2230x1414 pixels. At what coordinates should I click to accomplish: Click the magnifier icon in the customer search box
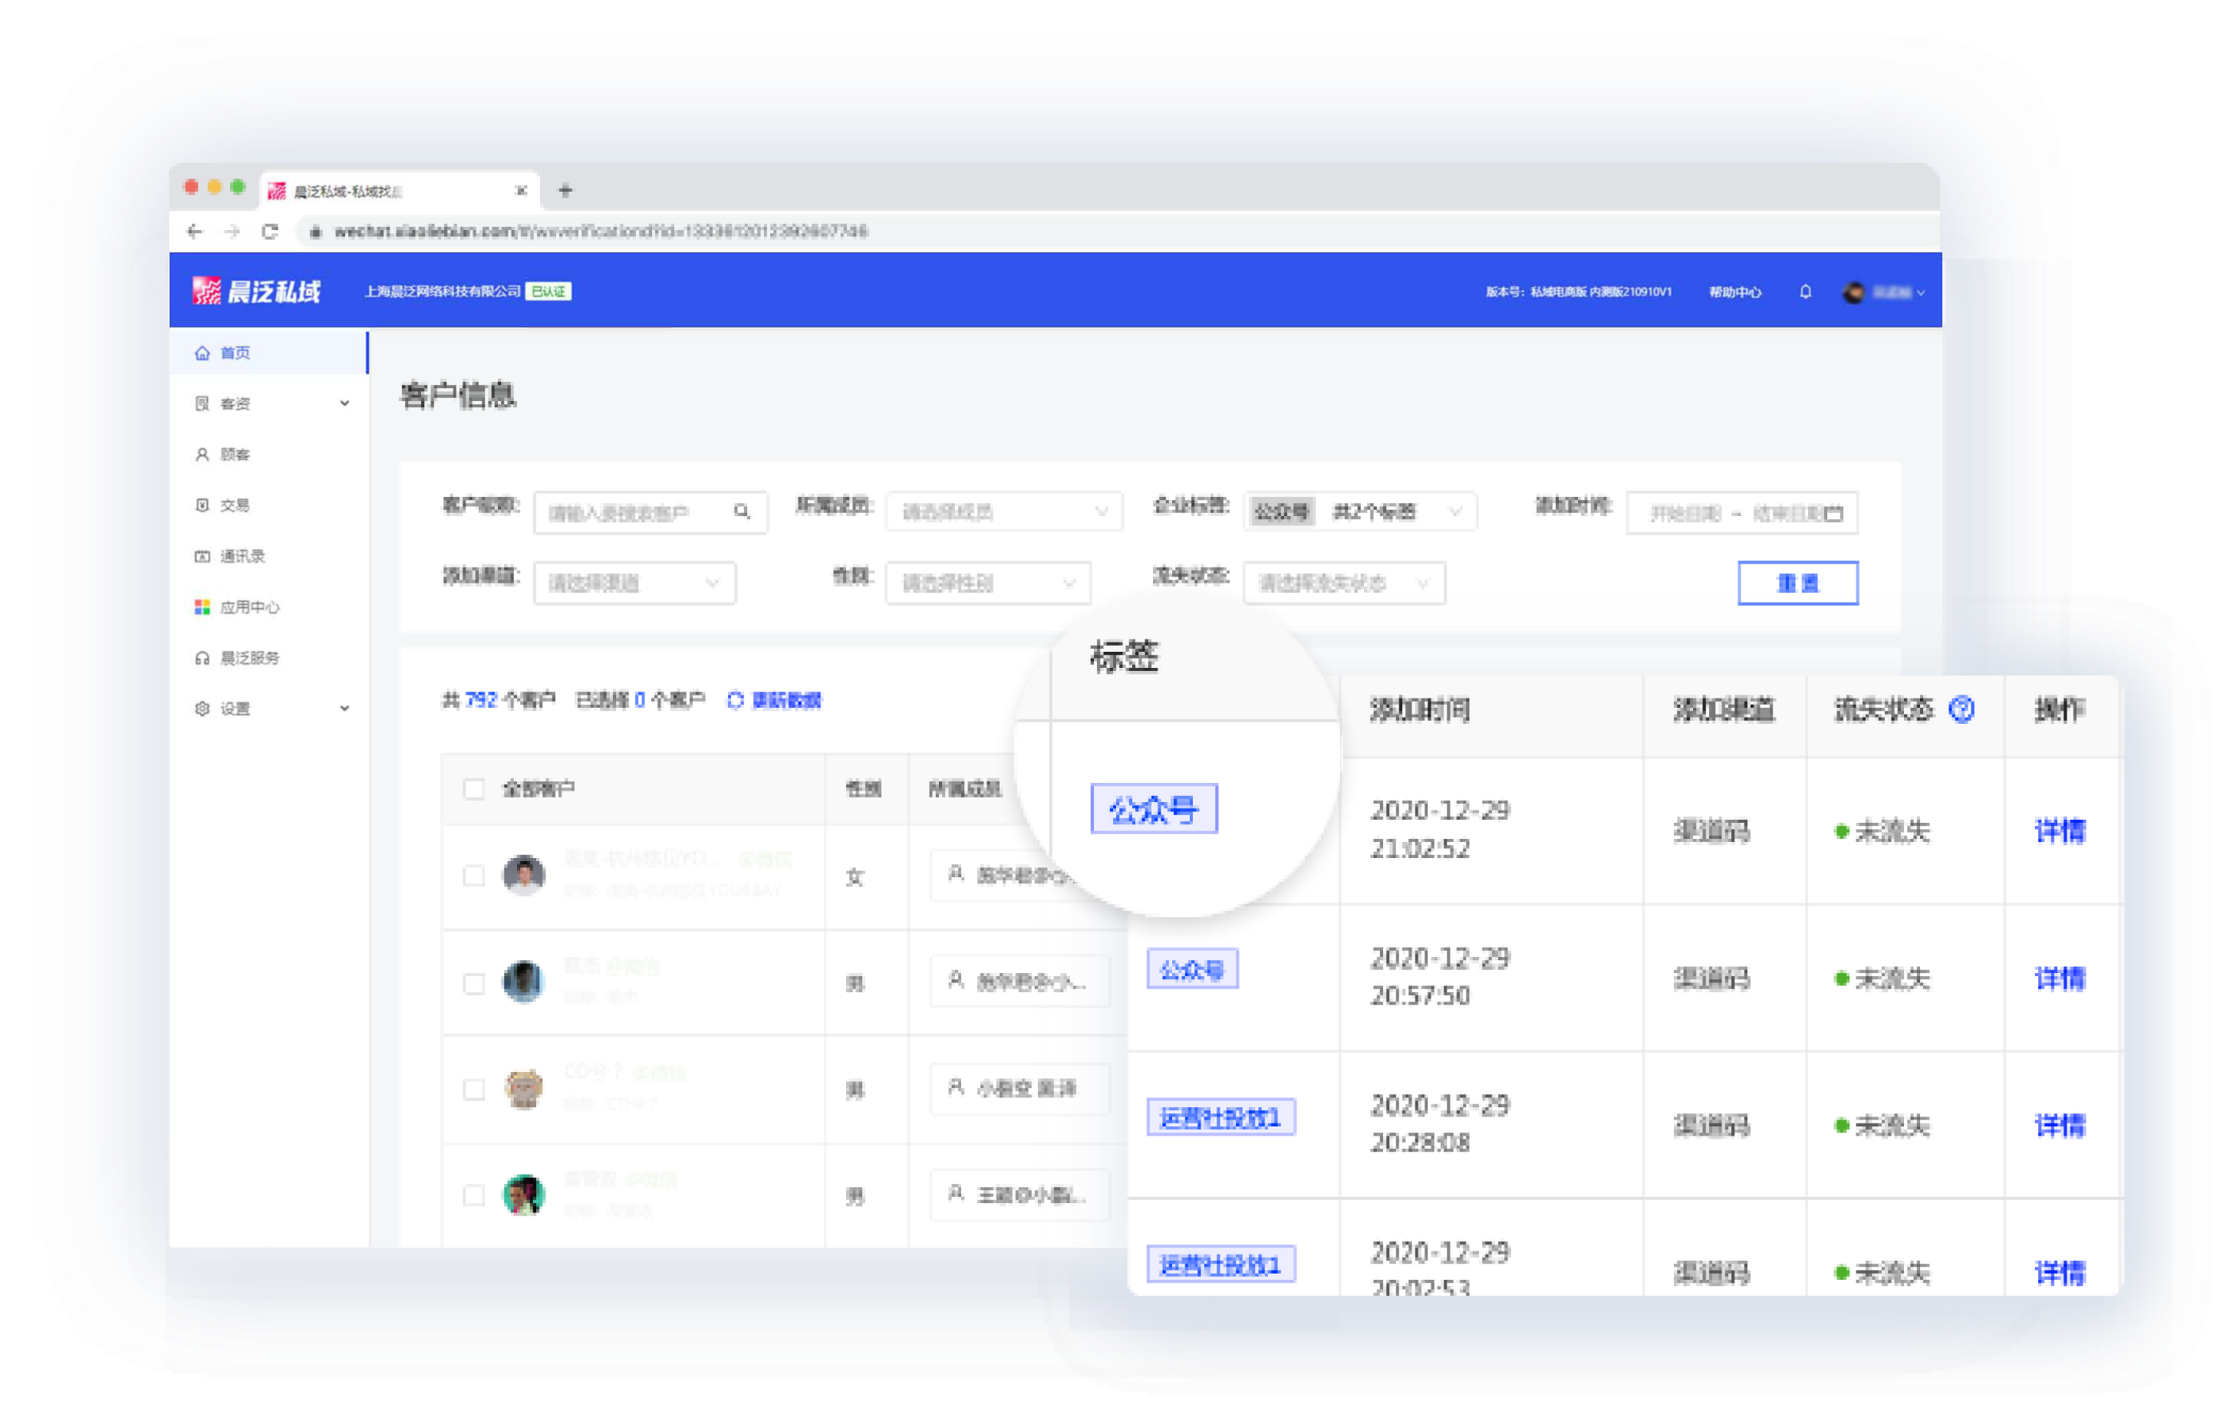(x=742, y=511)
